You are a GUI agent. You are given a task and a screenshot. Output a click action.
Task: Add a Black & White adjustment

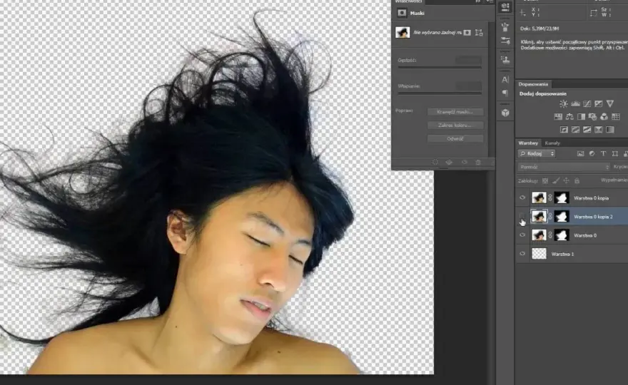coord(581,117)
